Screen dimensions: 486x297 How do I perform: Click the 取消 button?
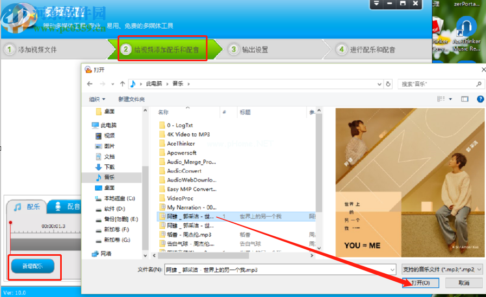[x=464, y=283]
